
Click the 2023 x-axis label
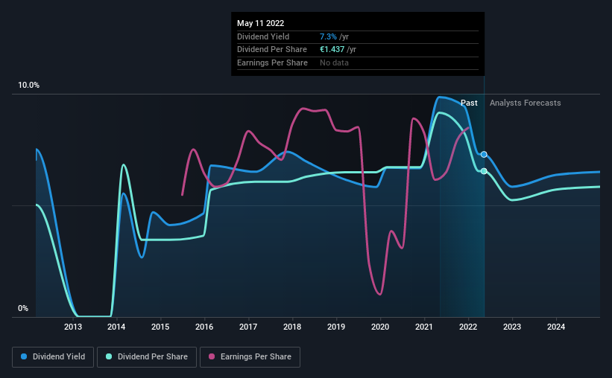click(x=512, y=327)
